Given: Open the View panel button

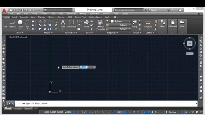Looking at the screenshot, I should 182,24.
